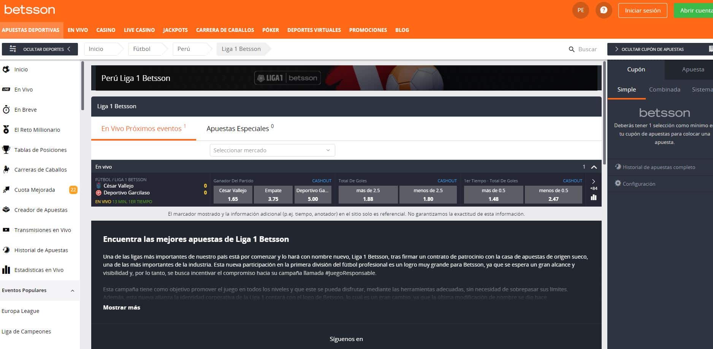Open the Blog menu item
713x349 pixels.
402,30
